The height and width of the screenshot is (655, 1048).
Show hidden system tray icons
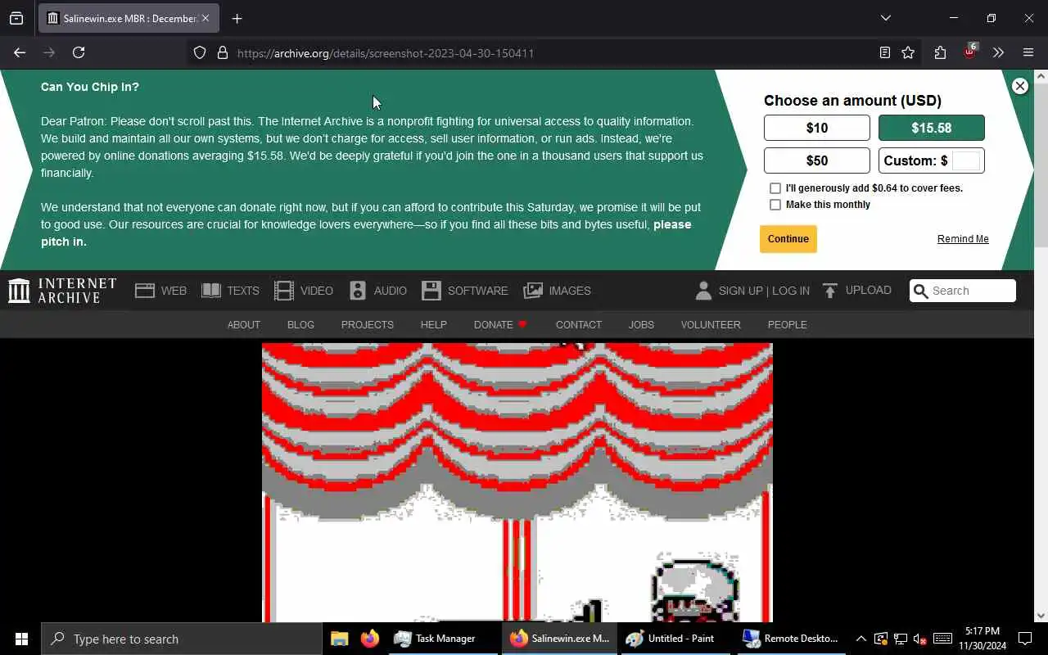coord(861,639)
